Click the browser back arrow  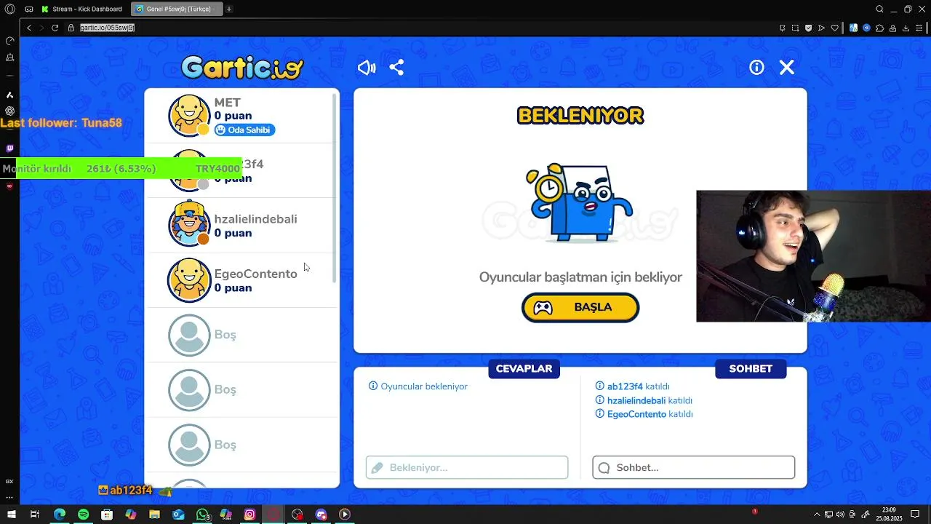(x=29, y=28)
